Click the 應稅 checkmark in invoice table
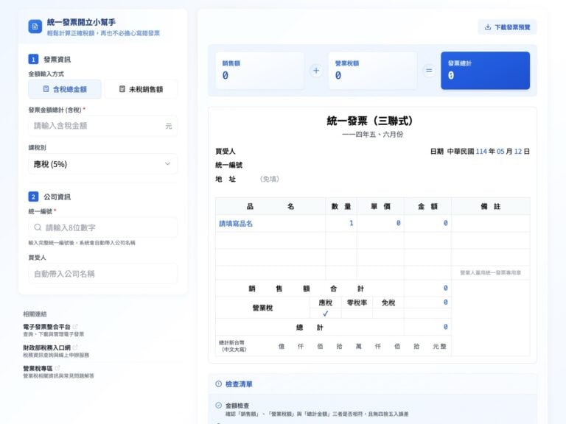 [325, 314]
